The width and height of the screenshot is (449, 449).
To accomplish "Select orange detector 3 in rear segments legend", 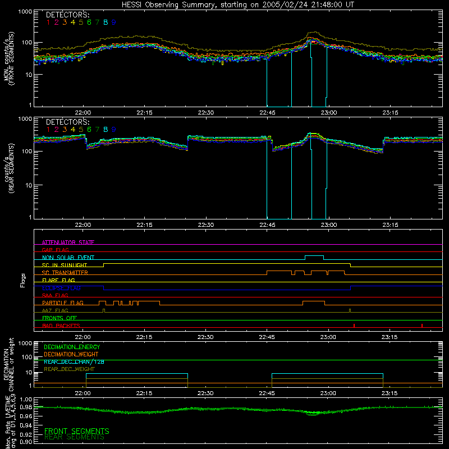I will pos(65,130).
